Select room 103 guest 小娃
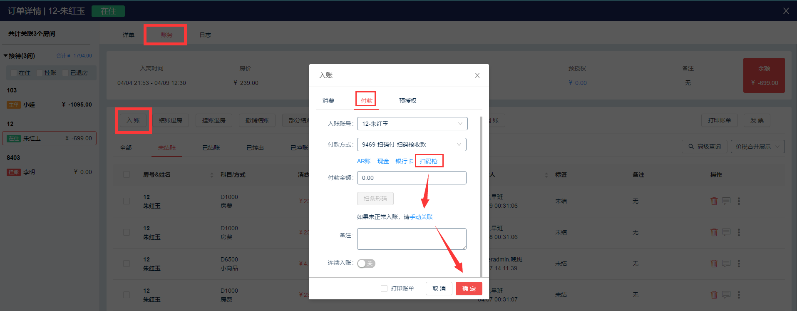 [49, 104]
